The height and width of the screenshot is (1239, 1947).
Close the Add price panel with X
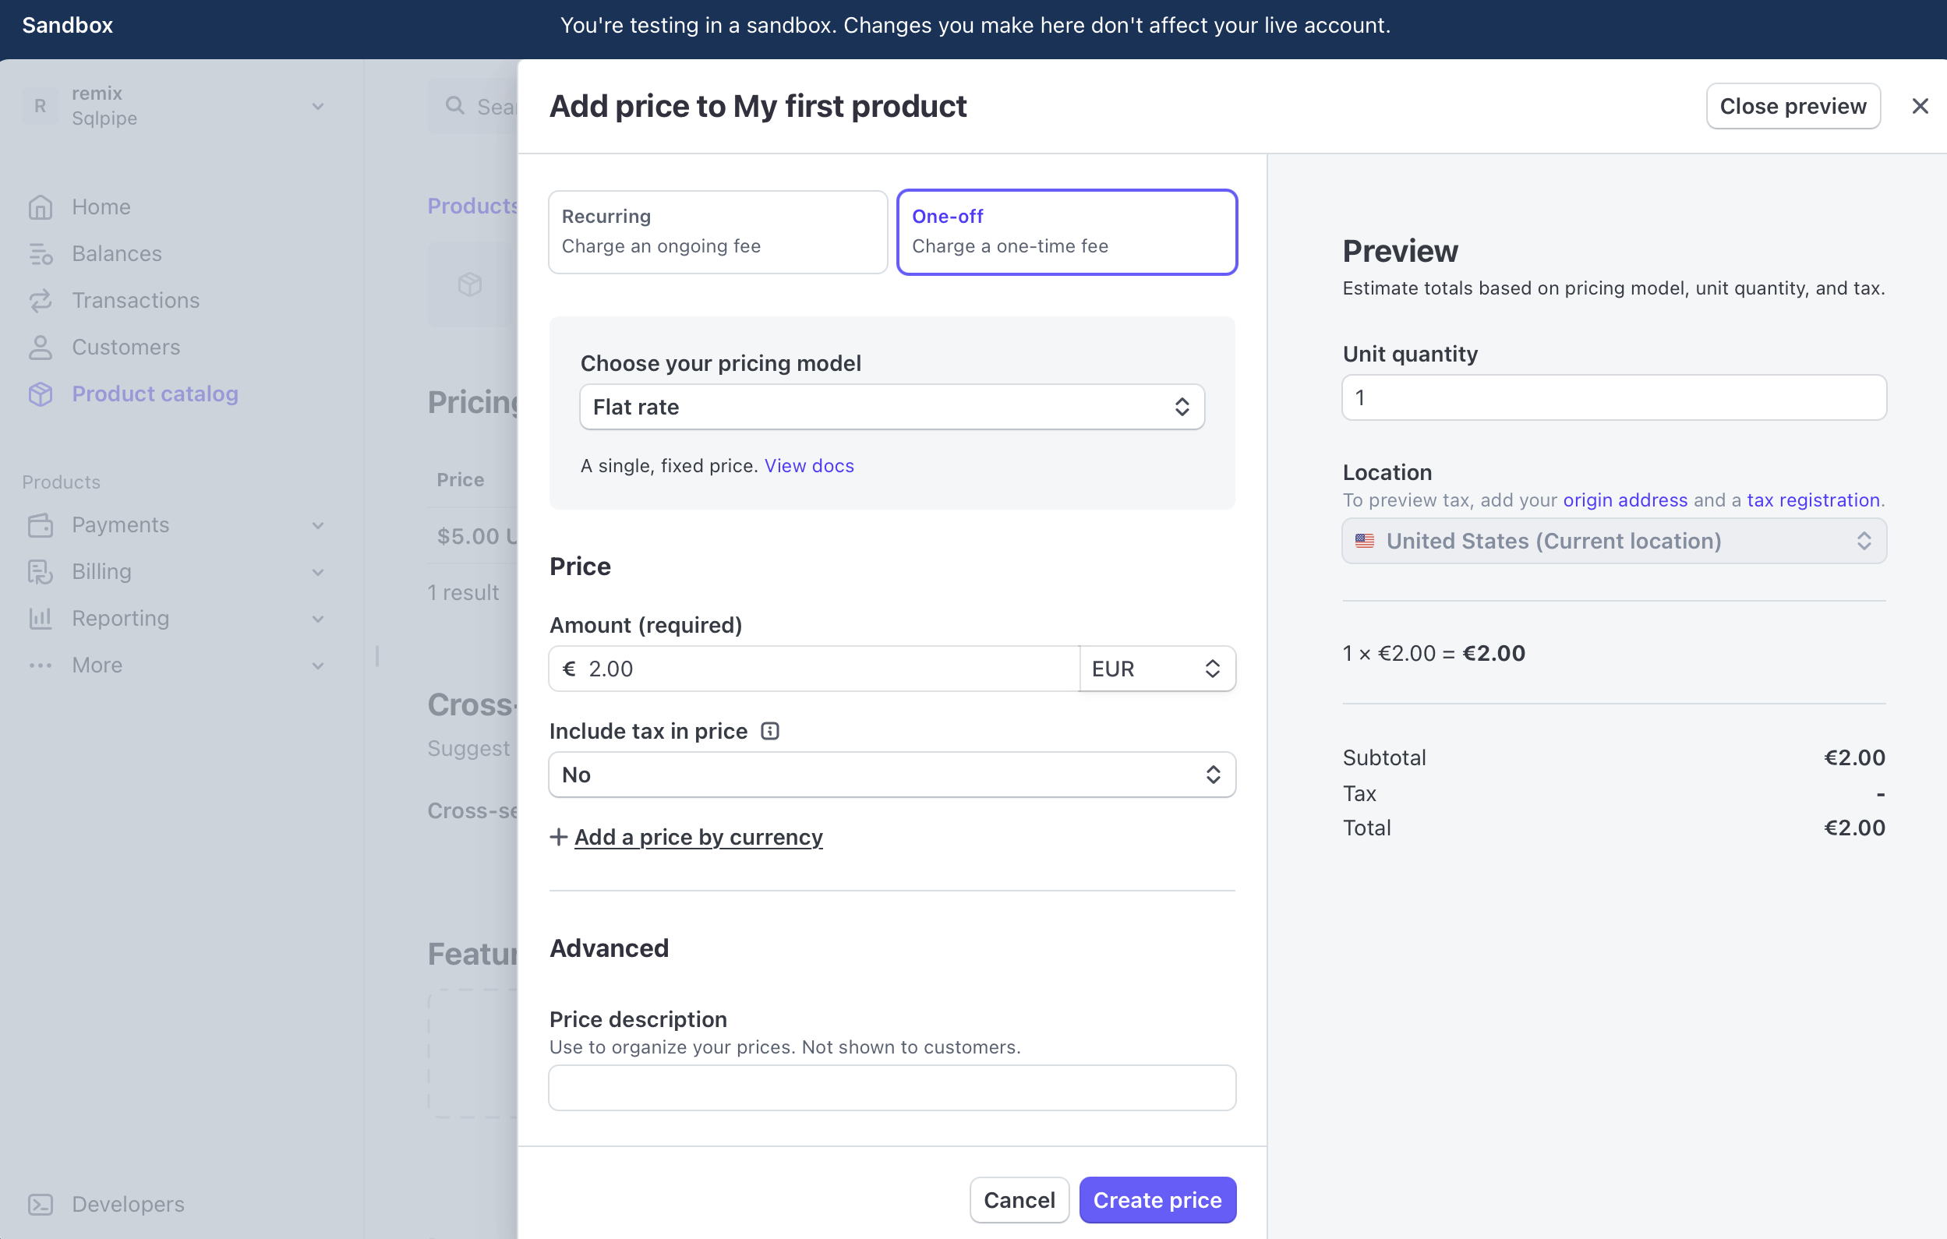1920,107
